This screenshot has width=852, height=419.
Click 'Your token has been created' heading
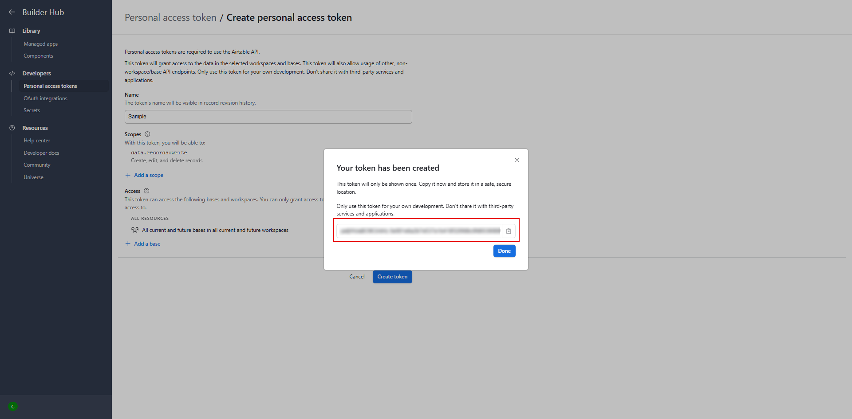[x=388, y=168]
